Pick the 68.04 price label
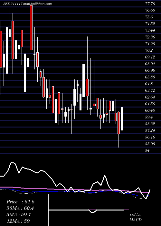This screenshot has width=161, height=226. (x=150, y=64)
